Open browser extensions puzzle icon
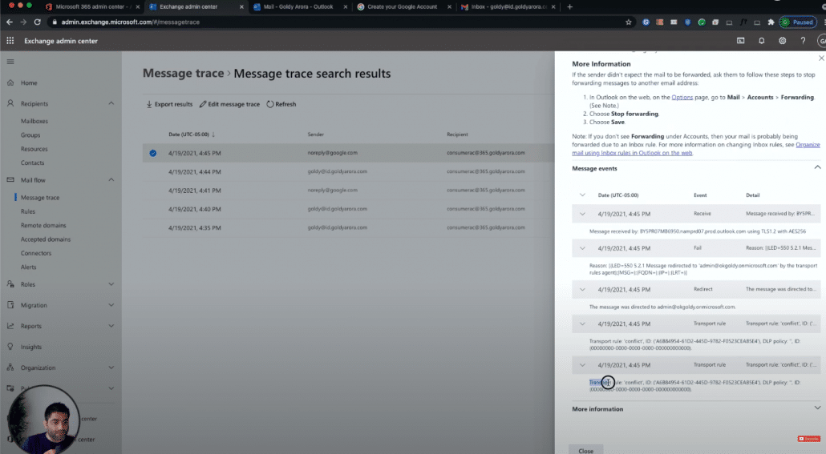 771,22
